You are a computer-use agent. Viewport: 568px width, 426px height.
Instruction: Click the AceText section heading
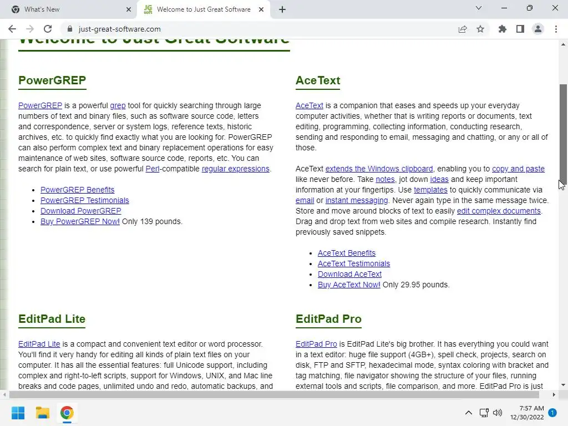(318, 80)
